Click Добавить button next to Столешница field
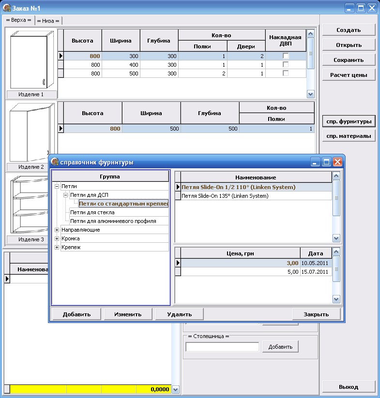Image resolution: width=380 pixels, height=398 pixels. tap(280, 347)
